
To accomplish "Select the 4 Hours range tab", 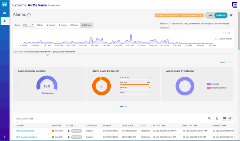I will (63, 25).
